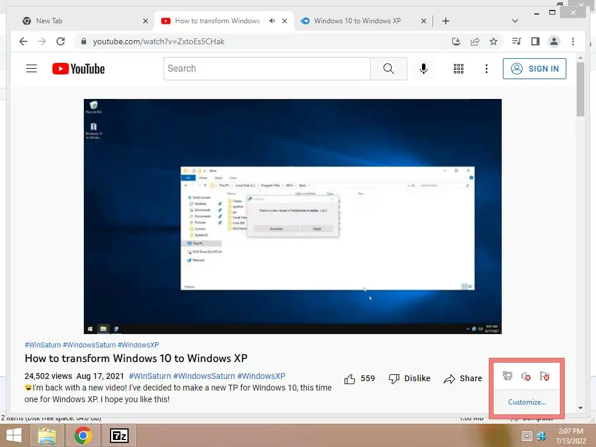Click the browser forward arrow
The image size is (596, 447).
tap(42, 41)
